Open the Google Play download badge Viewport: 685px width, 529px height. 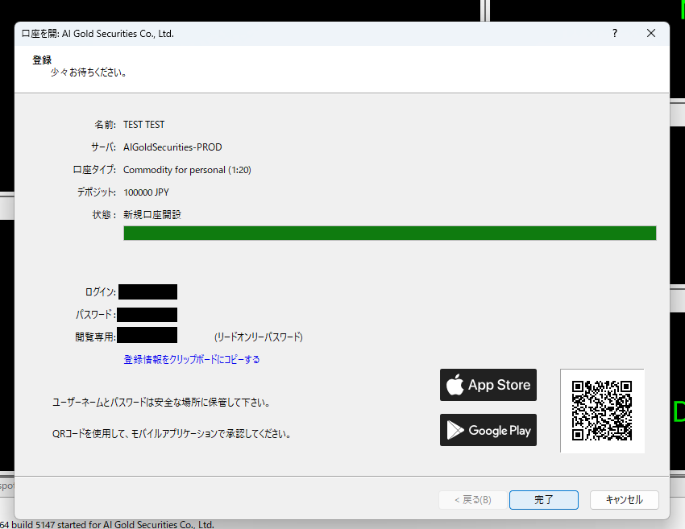coord(488,430)
